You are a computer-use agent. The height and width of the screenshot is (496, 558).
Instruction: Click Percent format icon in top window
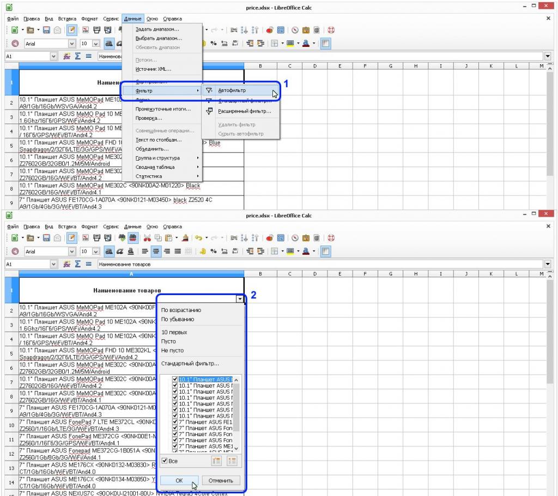click(x=214, y=44)
